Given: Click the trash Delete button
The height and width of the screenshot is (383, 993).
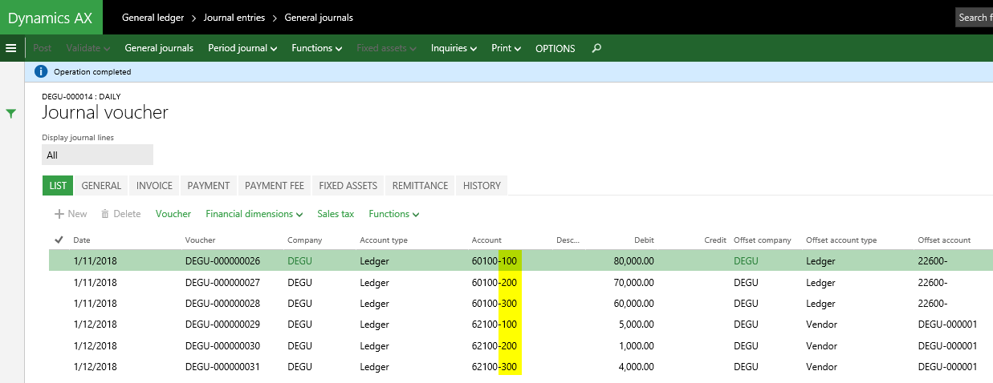Looking at the screenshot, I should coord(120,214).
